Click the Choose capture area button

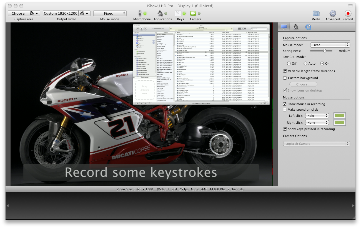[x=18, y=13]
